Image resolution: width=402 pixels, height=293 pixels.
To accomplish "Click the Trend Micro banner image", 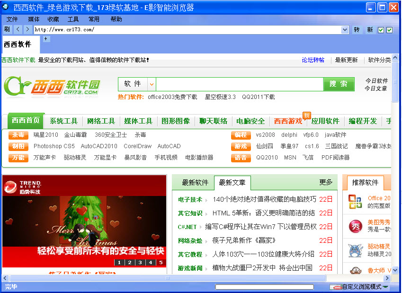I will pyautogui.click(x=84, y=221).
